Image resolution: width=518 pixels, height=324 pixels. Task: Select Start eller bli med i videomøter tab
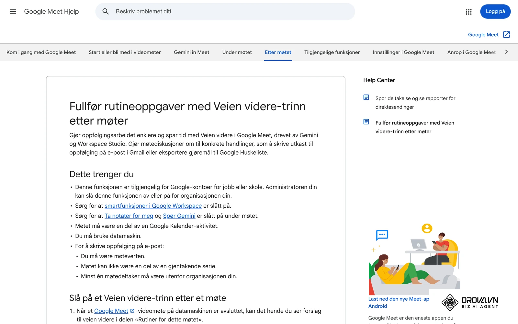[x=125, y=52]
